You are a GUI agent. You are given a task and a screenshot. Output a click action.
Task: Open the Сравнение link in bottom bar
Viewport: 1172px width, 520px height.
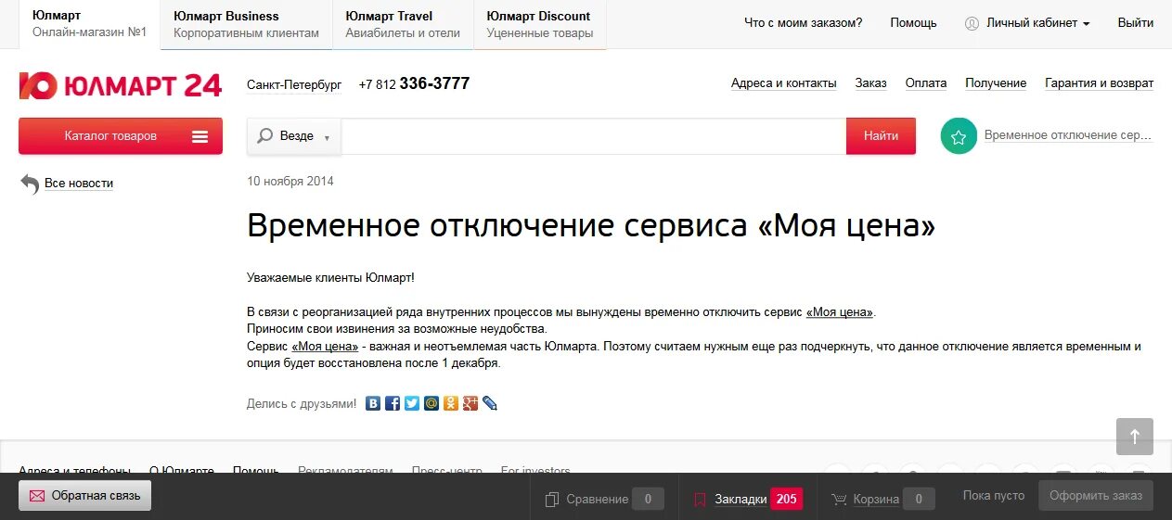[x=598, y=500]
